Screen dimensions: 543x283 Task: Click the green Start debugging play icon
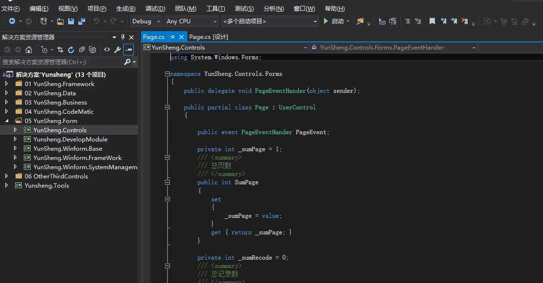[326, 21]
